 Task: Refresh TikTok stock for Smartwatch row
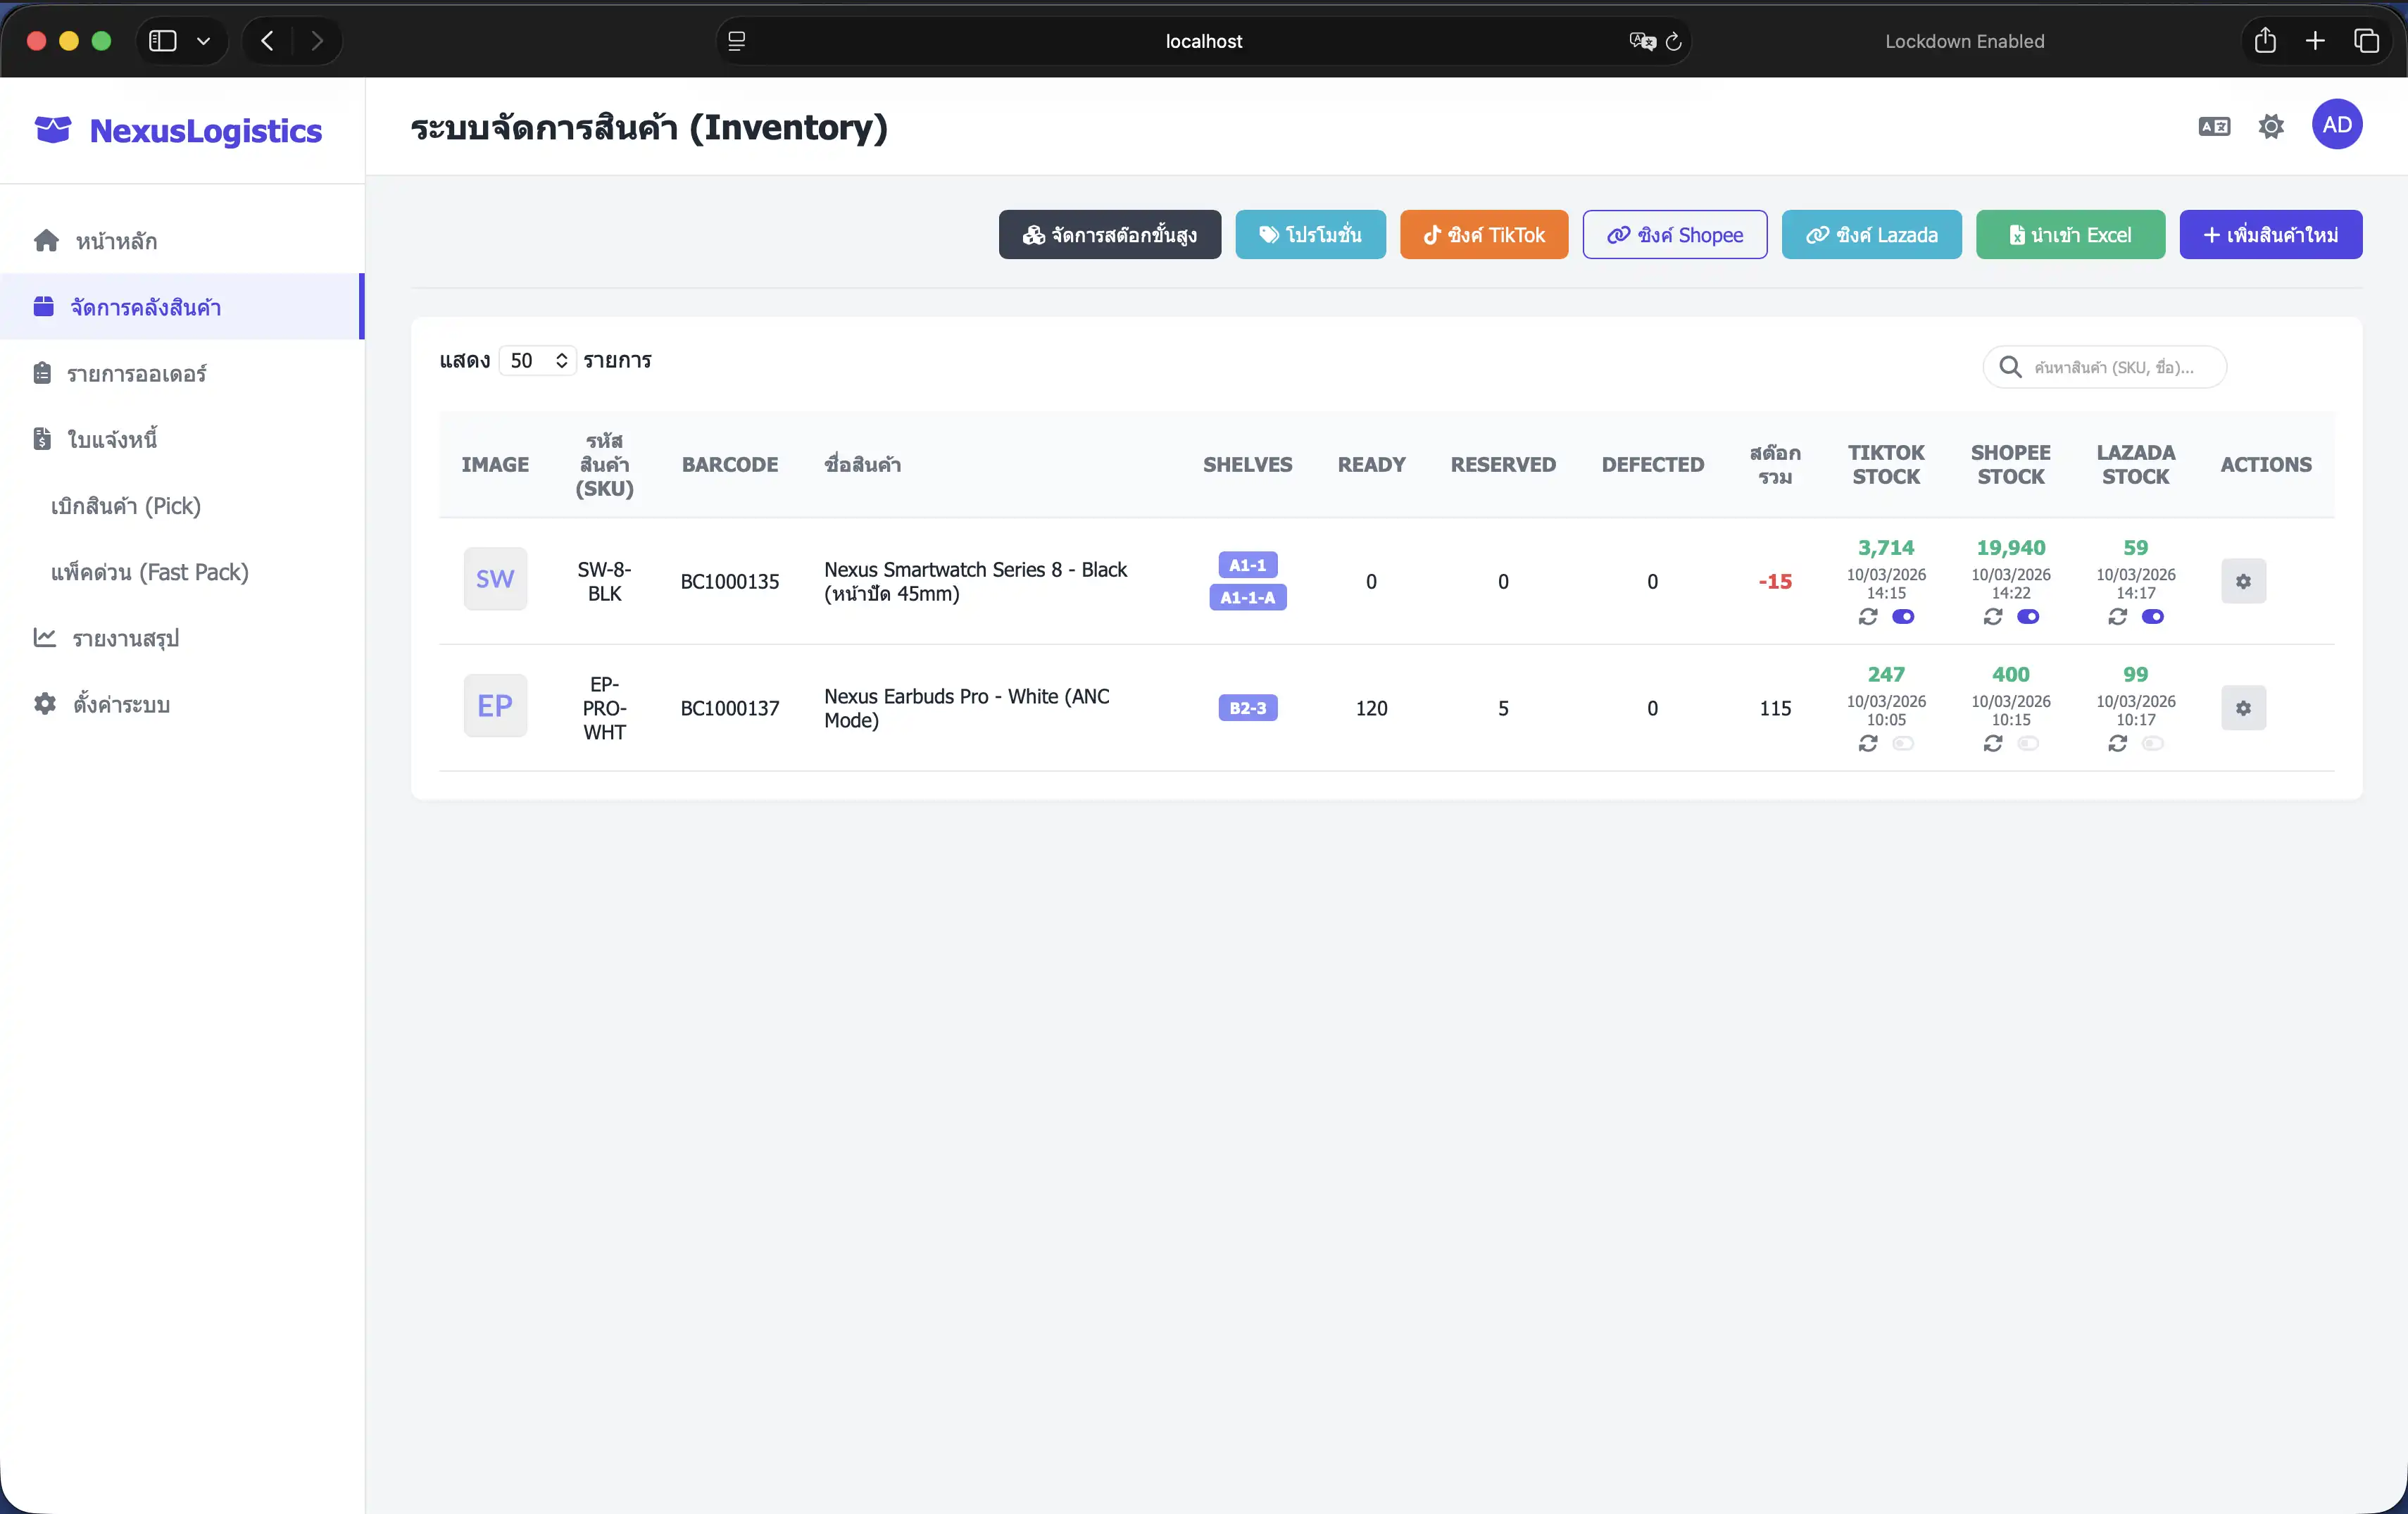[1867, 617]
